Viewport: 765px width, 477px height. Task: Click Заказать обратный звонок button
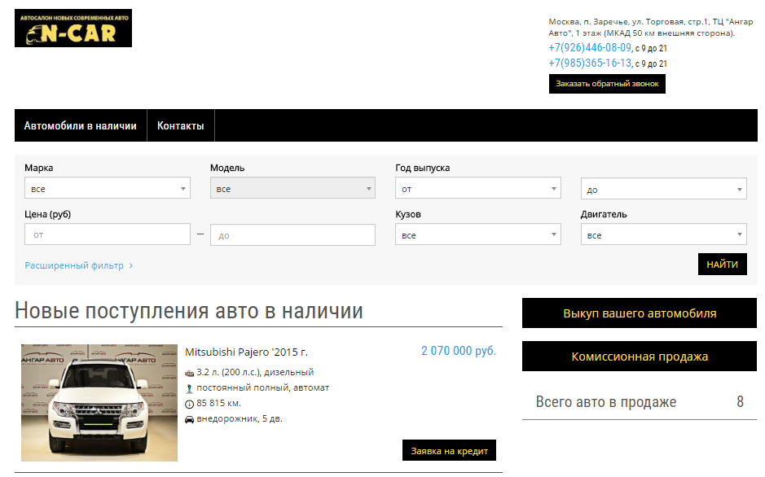[607, 84]
